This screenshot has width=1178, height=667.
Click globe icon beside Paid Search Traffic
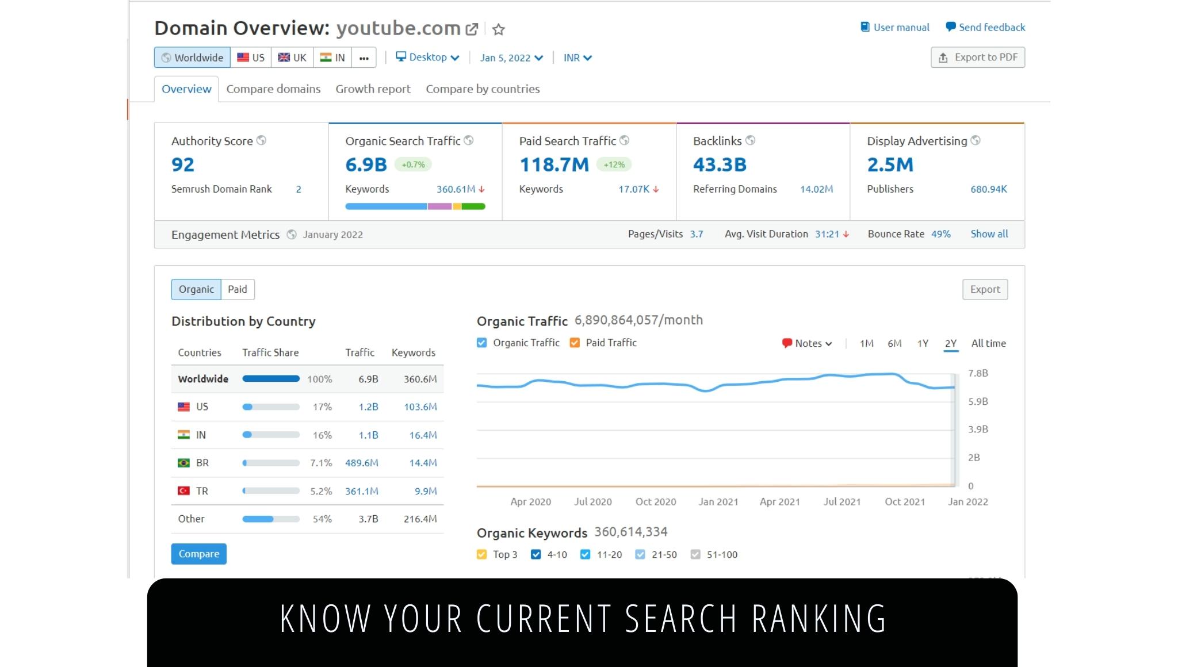[624, 140]
